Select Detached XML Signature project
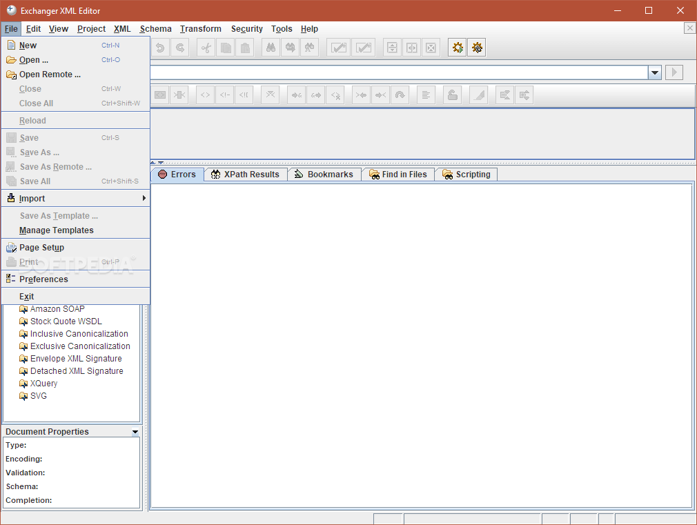 point(77,370)
